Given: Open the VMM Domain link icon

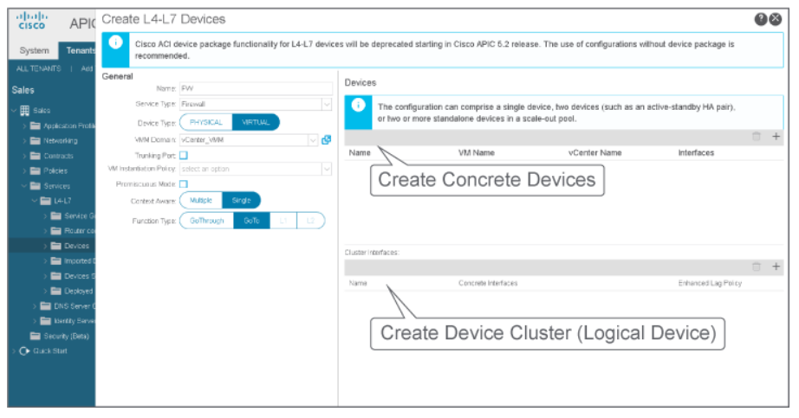Looking at the screenshot, I should click(327, 139).
